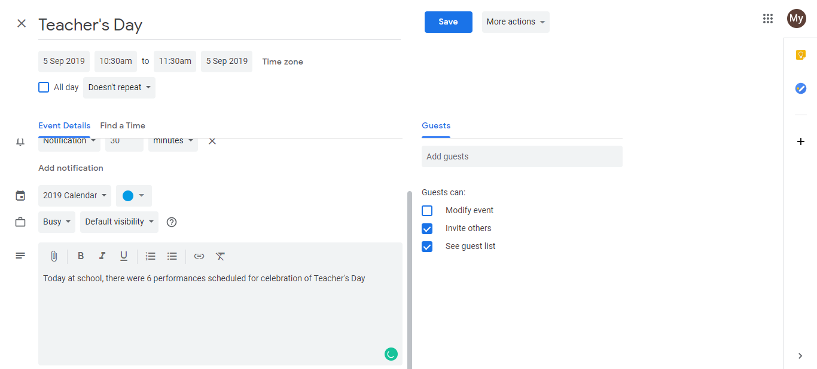Click Add notification
The height and width of the screenshot is (369, 817).
pyautogui.click(x=71, y=168)
